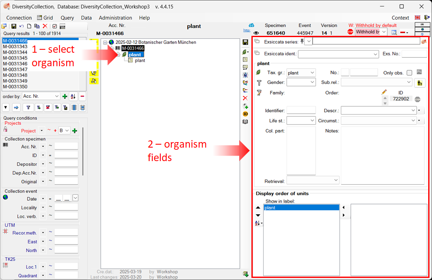Open the Query menu
Viewport: 432px width, 280px height.
(x=67, y=18)
